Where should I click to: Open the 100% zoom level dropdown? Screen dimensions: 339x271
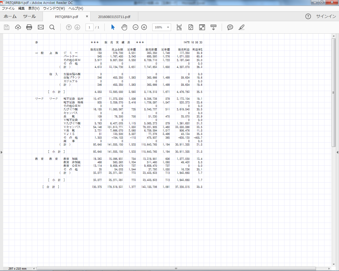click(168, 27)
